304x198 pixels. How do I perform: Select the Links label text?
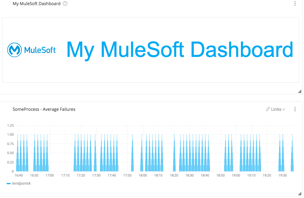[276, 109]
